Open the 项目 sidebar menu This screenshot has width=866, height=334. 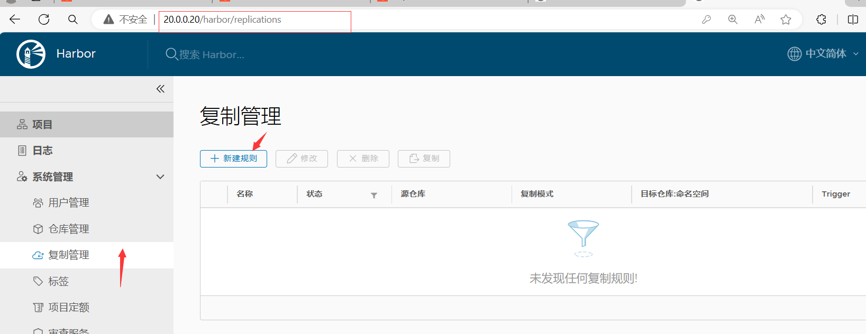pyautogui.click(x=87, y=125)
